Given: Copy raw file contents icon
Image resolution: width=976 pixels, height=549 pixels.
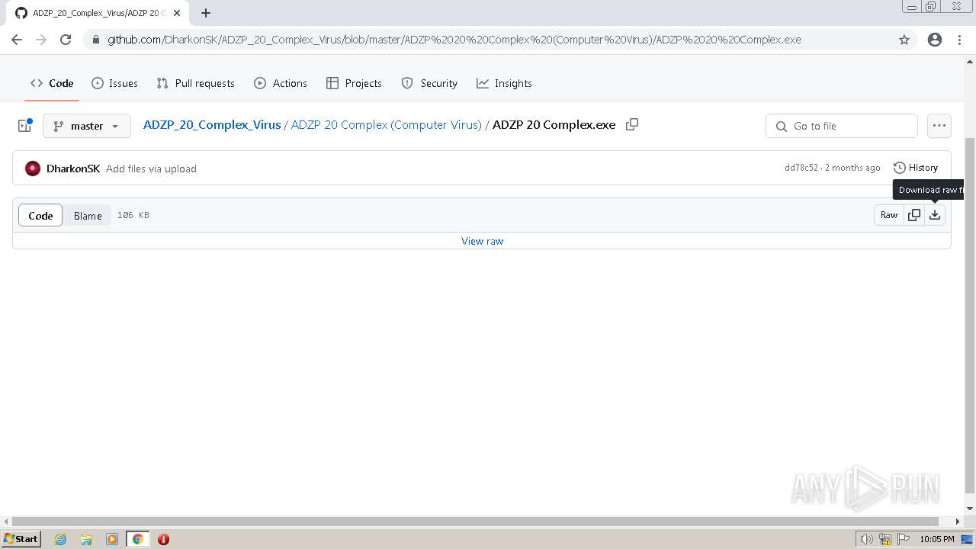Looking at the screenshot, I should click(x=914, y=215).
